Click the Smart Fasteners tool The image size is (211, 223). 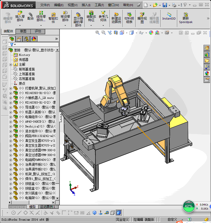[53, 18]
